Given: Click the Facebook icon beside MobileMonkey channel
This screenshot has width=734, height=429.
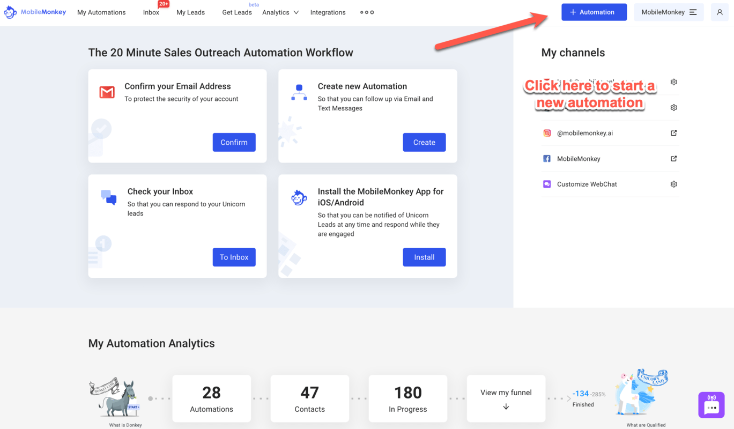Looking at the screenshot, I should click(x=547, y=159).
